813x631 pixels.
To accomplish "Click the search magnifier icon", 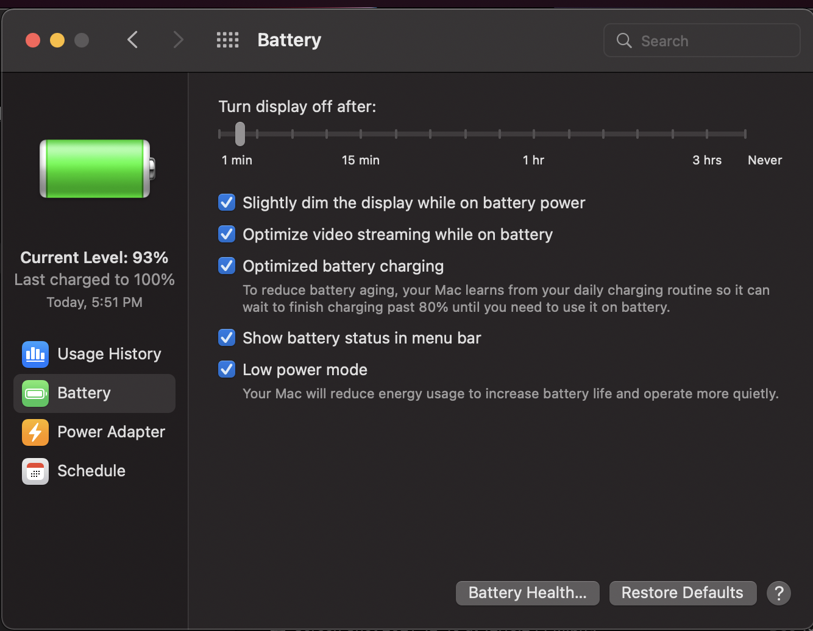I will tap(624, 41).
